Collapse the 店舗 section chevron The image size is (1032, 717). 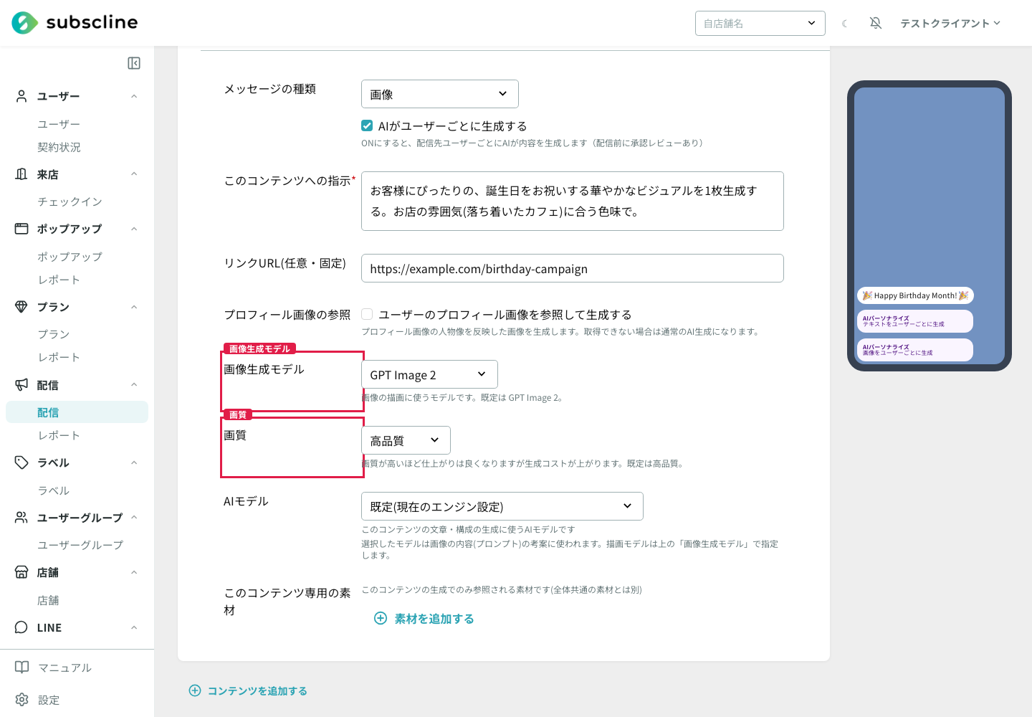[134, 572]
